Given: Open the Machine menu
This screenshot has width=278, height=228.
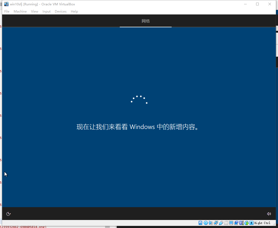Looking at the screenshot, I should point(20,11).
